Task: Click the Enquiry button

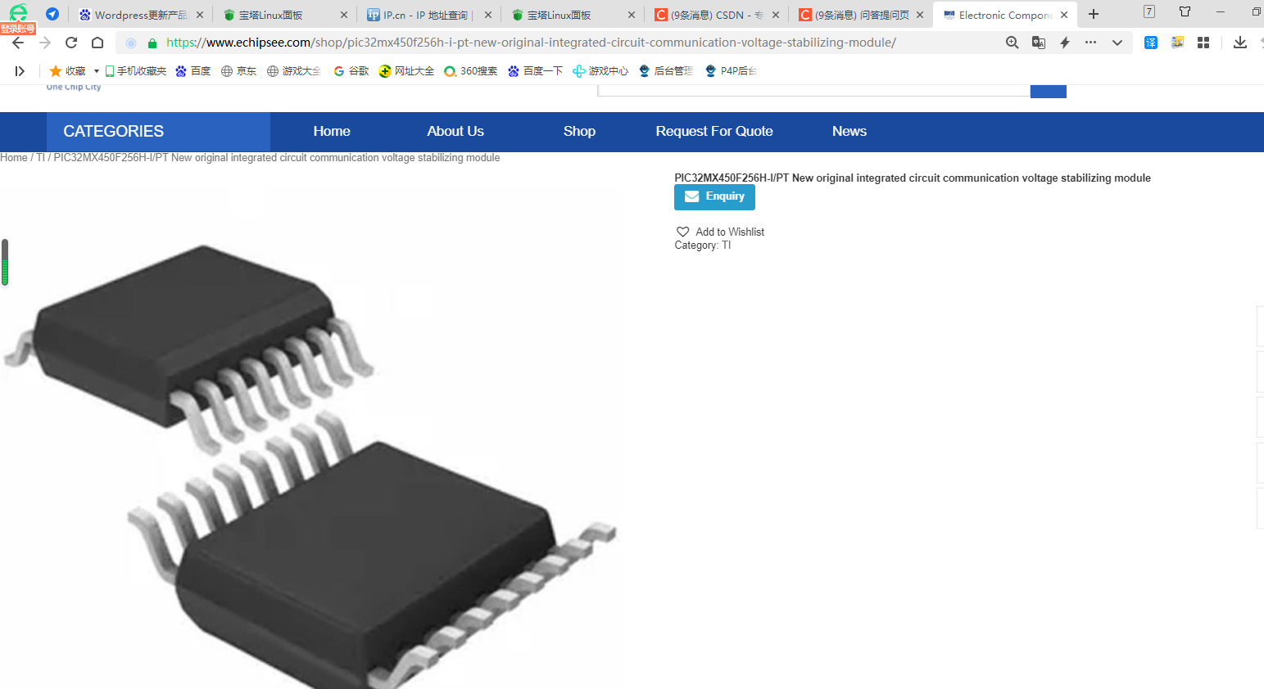Action: (714, 197)
